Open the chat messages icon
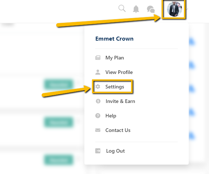 tap(151, 9)
